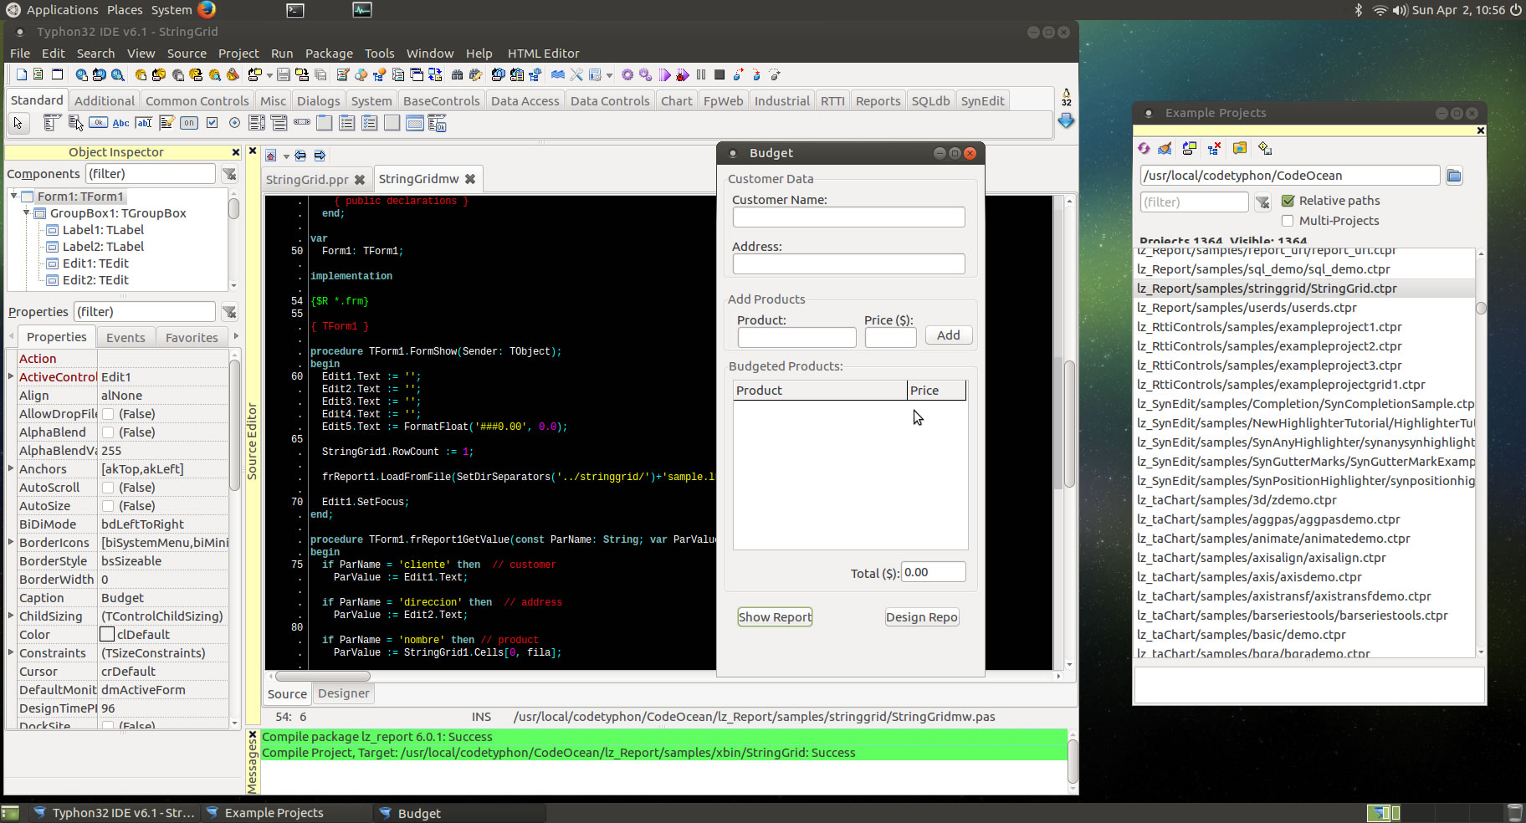Clear the Components filter funnel icon
The image size is (1526, 823).
(229, 174)
